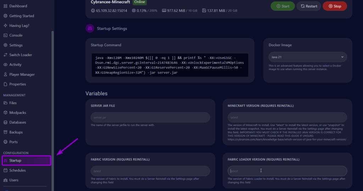Focus the Minecraft Version input field
Viewport: 363px width, 191px height.
[287, 117]
